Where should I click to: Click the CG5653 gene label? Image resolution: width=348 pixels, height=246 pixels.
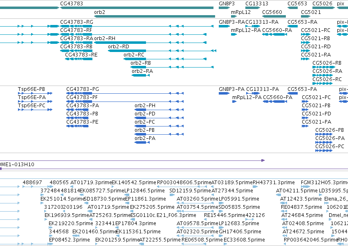tap(297, 4)
